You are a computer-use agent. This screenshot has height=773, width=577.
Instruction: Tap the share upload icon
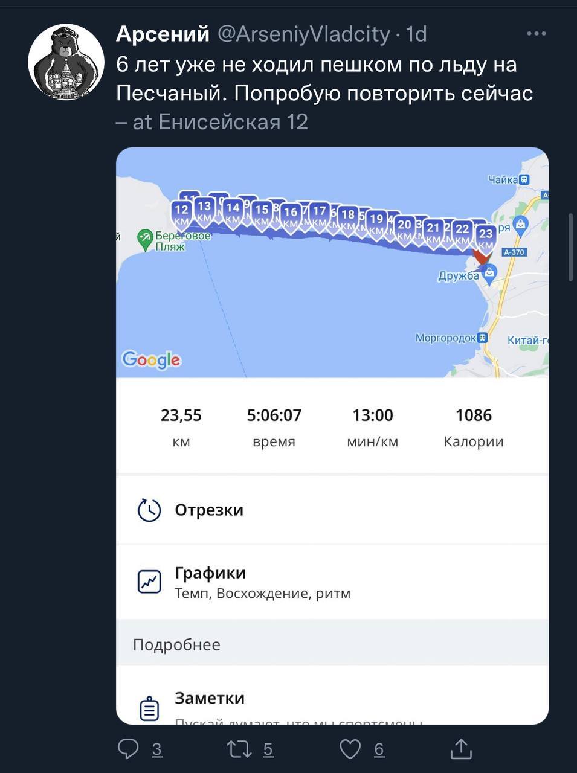(x=461, y=749)
